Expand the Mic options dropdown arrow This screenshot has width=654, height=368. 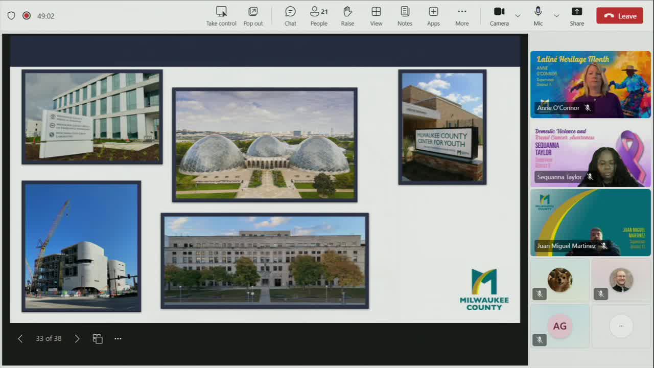[x=556, y=16]
